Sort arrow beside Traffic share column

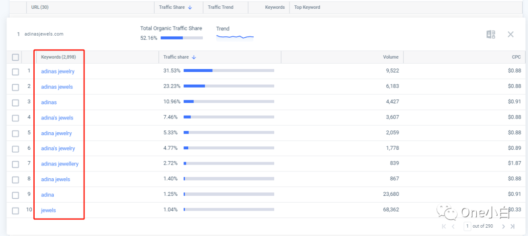(194, 57)
